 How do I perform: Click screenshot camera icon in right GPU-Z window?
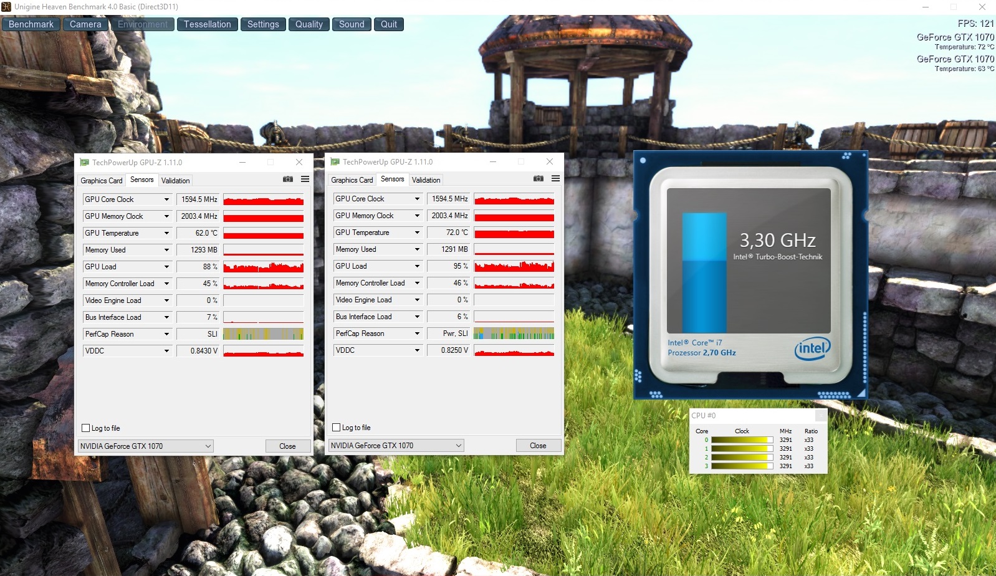[x=538, y=179]
